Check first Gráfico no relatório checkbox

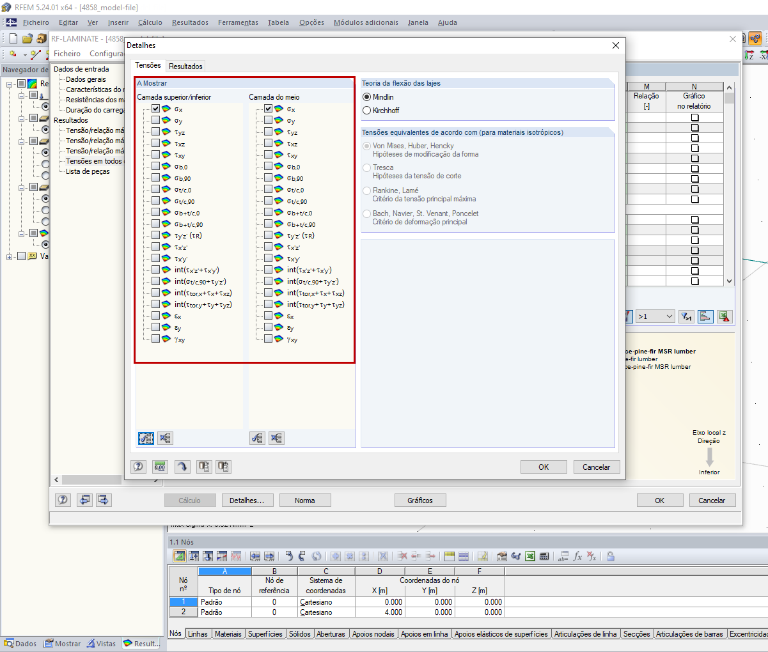(694, 118)
